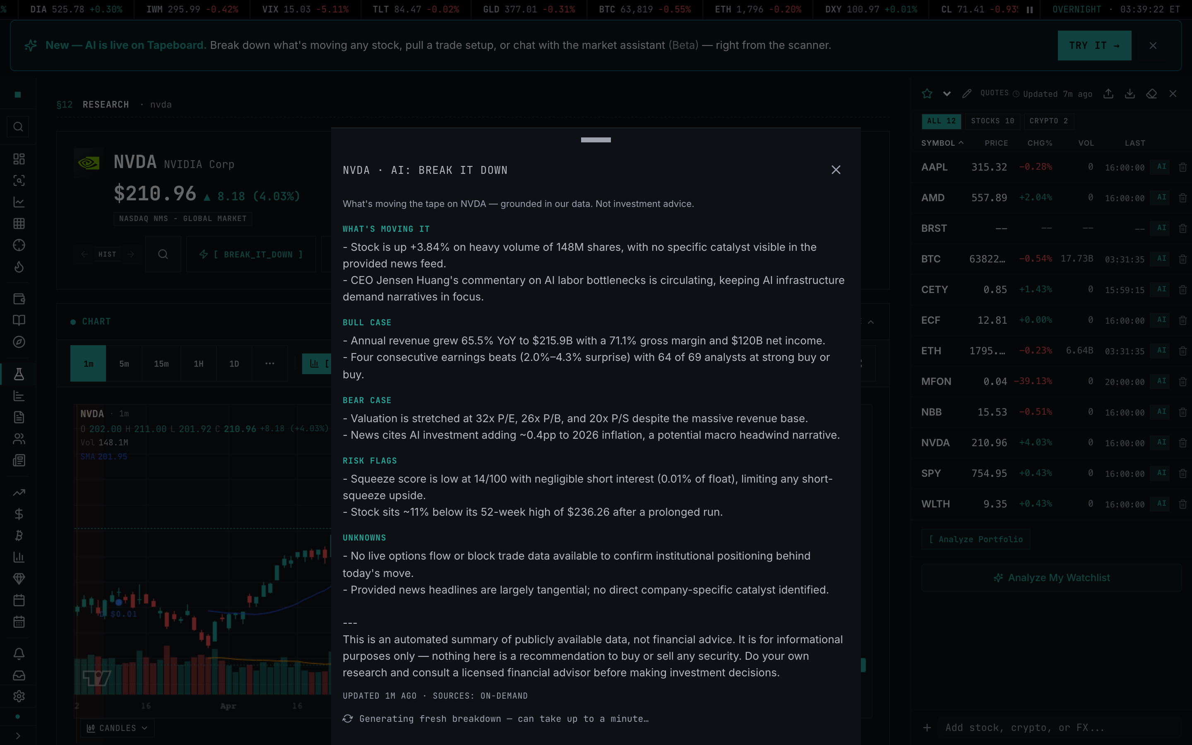Image resolution: width=1192 pixels, height=745 pixels.
Task: Open the open-book icon in sidebar
Action: pos(19,320)
